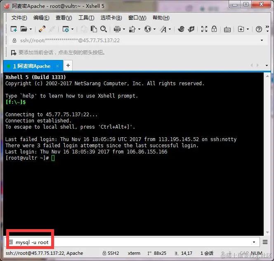Click the Xagent toolbar icon
The width and height of the screenshot is (274, 261).
191,29
